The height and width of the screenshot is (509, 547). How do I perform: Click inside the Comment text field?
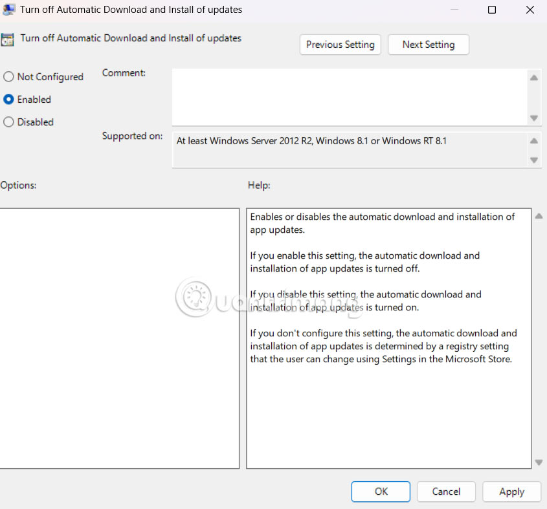pyautogui.click(x=350, y=97)
